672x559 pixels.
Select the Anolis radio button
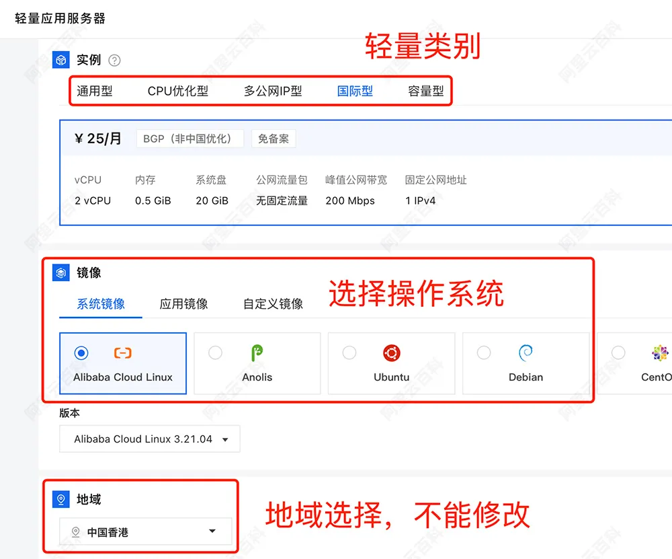point(215,352)
